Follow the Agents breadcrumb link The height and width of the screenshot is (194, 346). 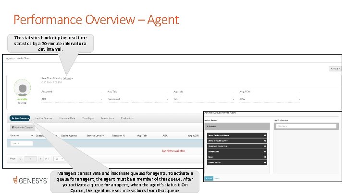10,58
